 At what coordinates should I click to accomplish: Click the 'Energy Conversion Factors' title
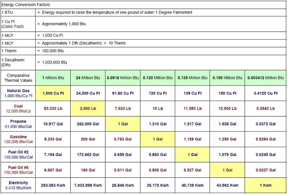tap(26, 5)
